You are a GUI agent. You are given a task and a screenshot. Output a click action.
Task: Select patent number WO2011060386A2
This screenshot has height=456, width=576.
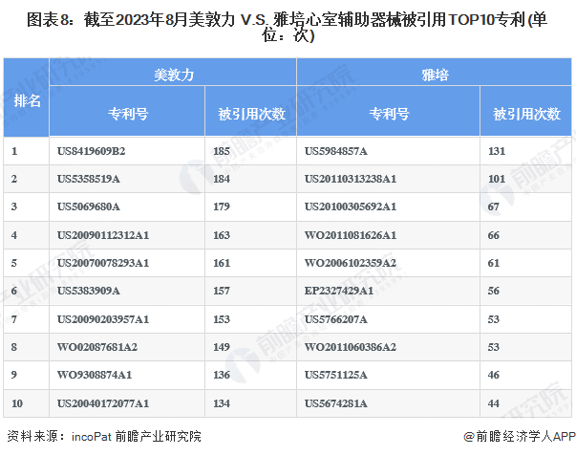pos(351,347)
